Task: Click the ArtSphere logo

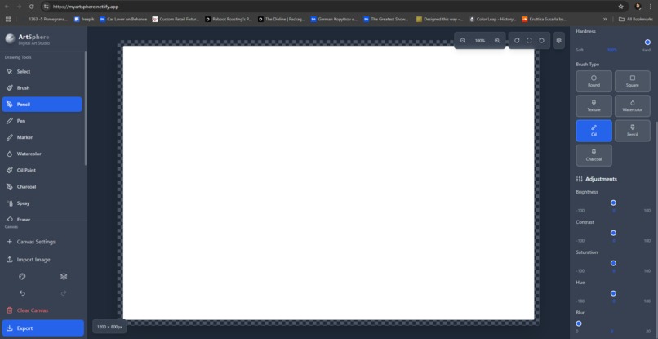Action: (10, 39)
